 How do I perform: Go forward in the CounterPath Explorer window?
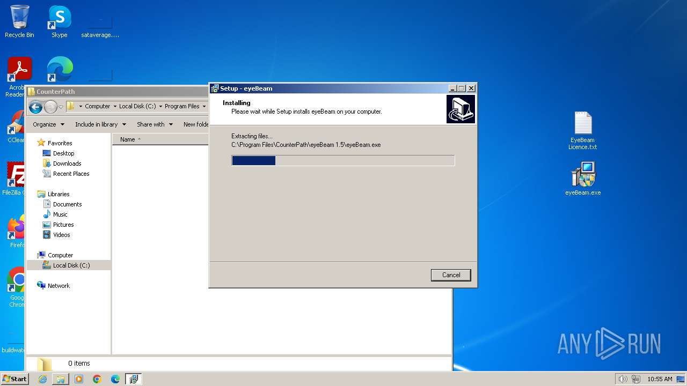pos(50,107)
